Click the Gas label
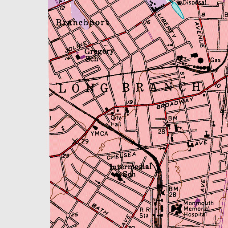228x228 pixels. point(216,60)
